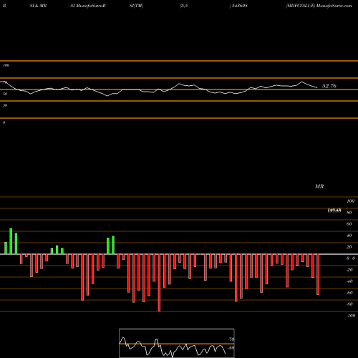Click the tallest green MR bar

[11, 241]
